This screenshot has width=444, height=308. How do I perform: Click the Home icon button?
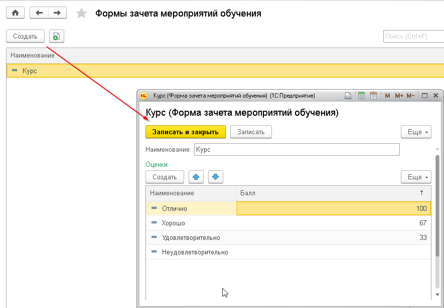pos(15,13)
